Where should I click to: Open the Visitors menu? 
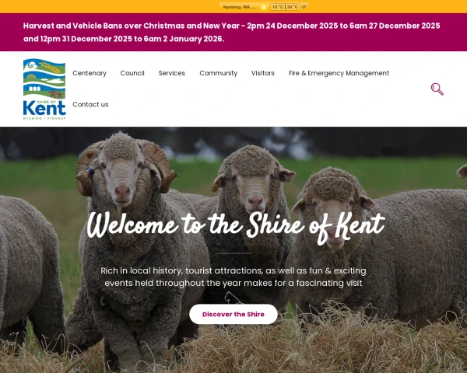click(263, 73)
